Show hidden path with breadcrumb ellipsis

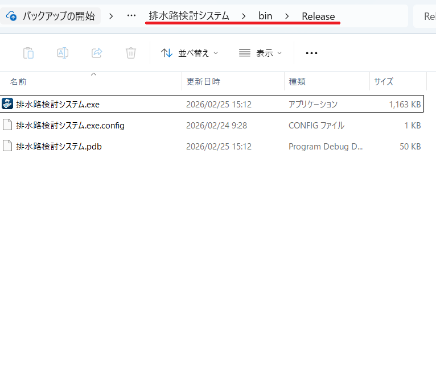[131, 16]
